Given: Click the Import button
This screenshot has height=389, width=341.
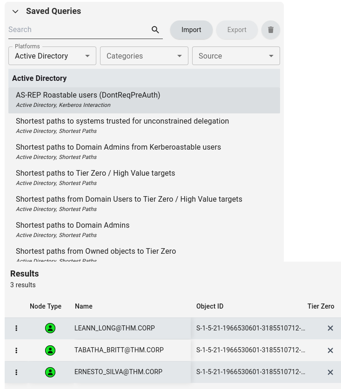Looking at the screenshot, I should point(191,30).
